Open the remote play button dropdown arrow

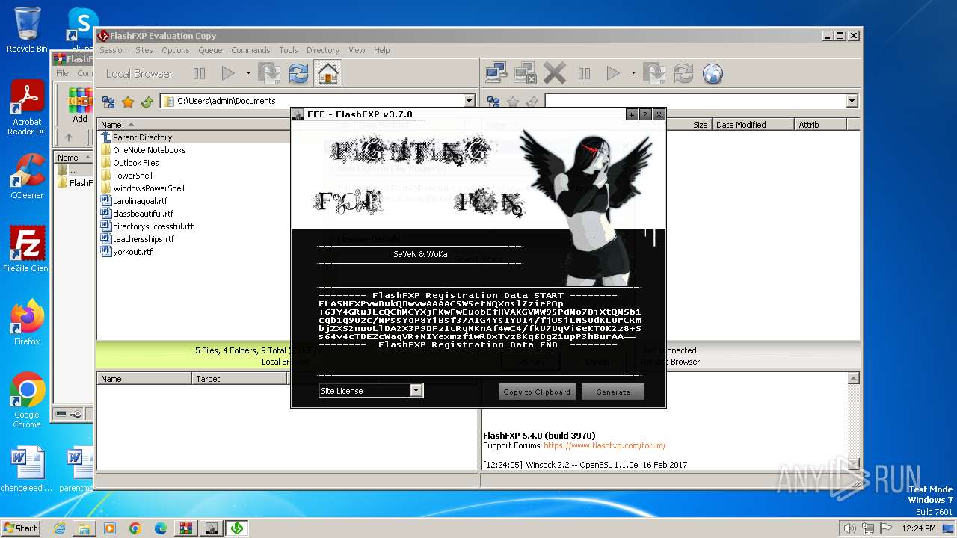[x=633, y=73]
